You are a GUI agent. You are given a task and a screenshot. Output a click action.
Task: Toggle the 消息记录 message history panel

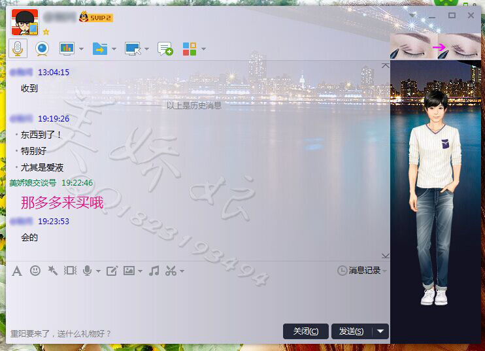coord(360,271)
